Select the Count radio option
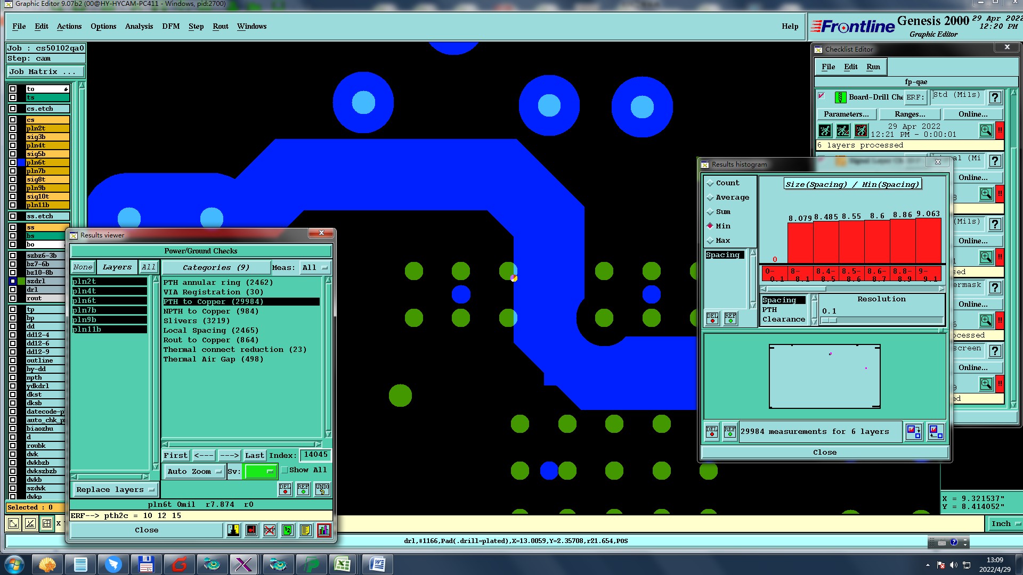Image resolution: width=1023 pixels, height=575 pixels. click(x=710, y=183)
